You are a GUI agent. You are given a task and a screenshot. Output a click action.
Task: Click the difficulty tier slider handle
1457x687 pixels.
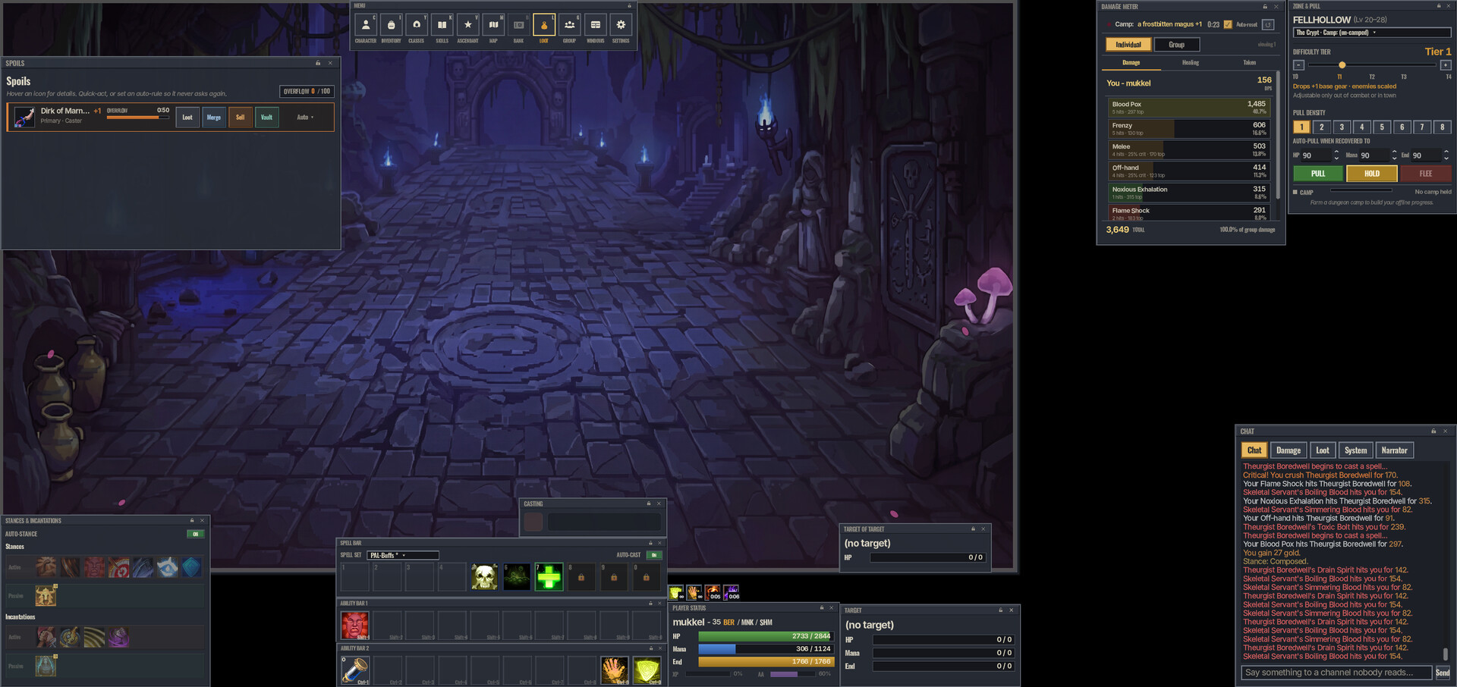pyautogui.click(x=1342, y=65)
